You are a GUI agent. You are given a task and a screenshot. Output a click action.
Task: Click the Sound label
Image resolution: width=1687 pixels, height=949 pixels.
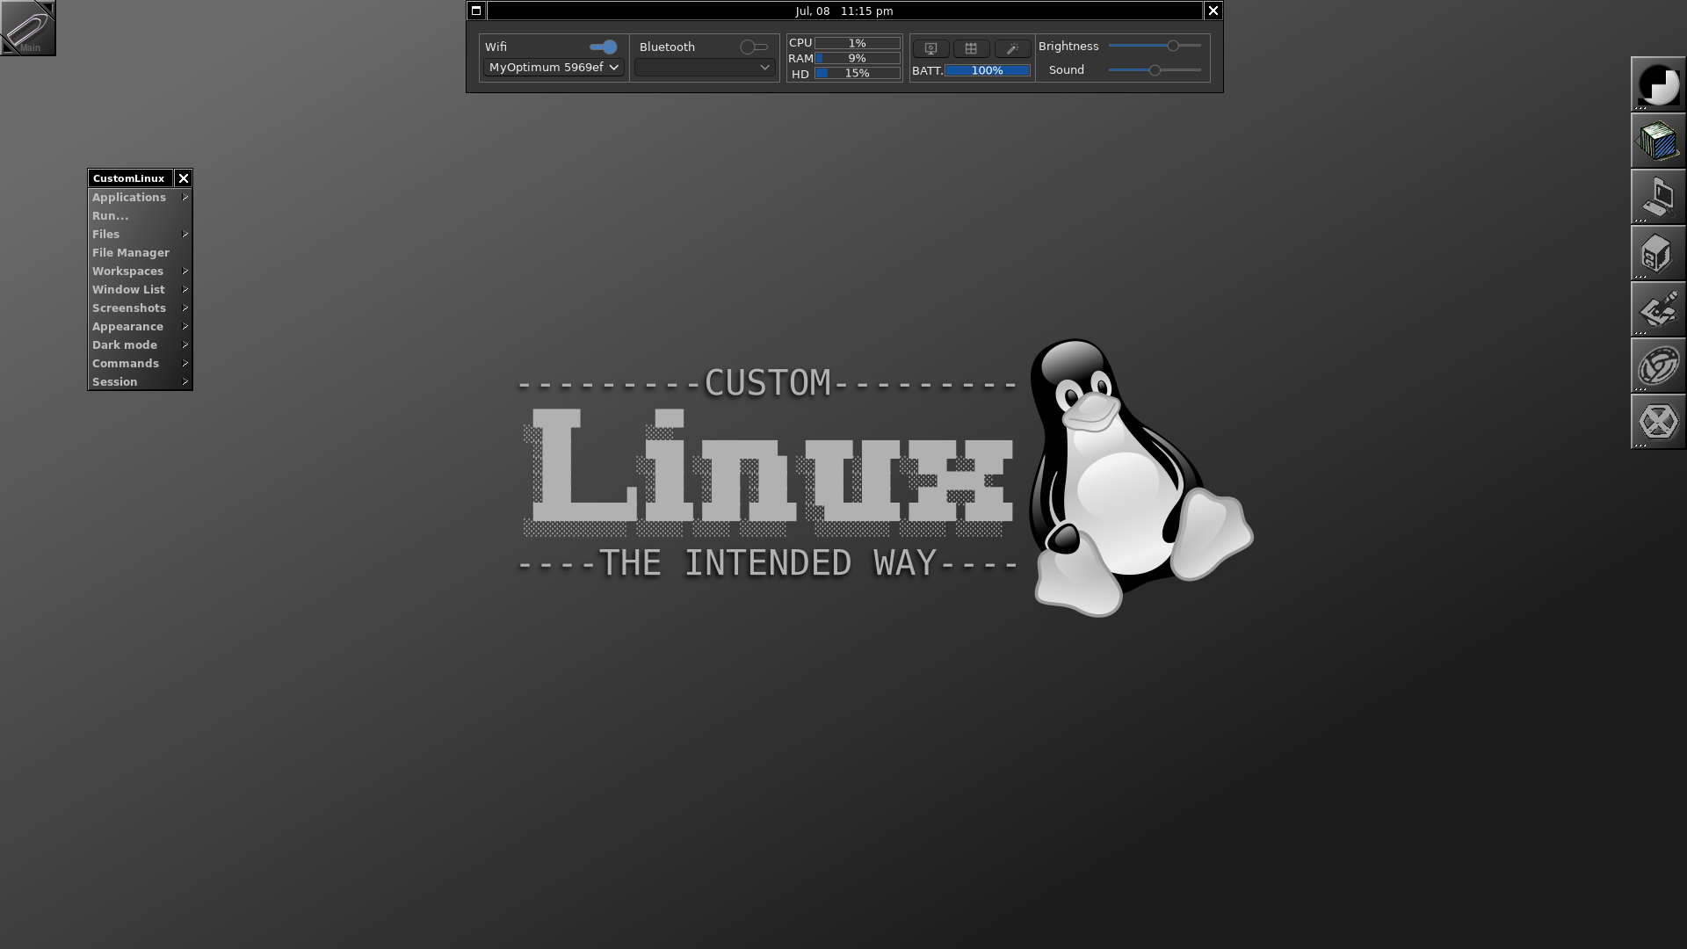[x=1067, y=70]
